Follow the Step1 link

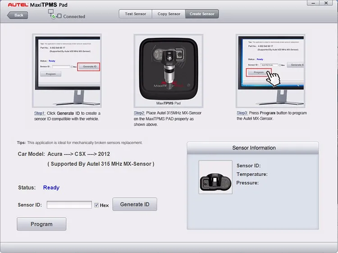pos(40,113)
